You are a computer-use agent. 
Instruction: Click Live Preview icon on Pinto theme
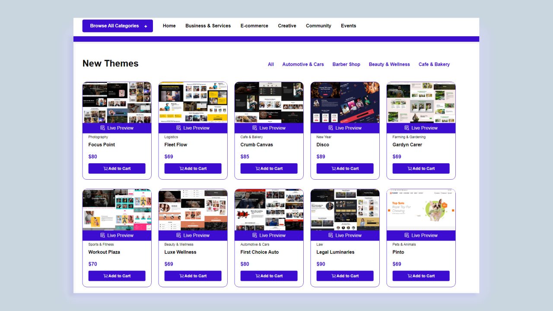407,235
